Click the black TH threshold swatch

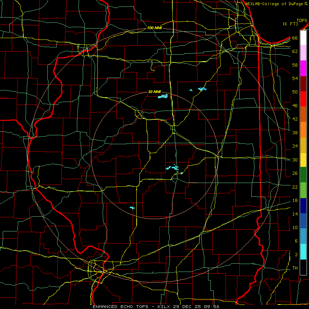(x=303, y=267)
